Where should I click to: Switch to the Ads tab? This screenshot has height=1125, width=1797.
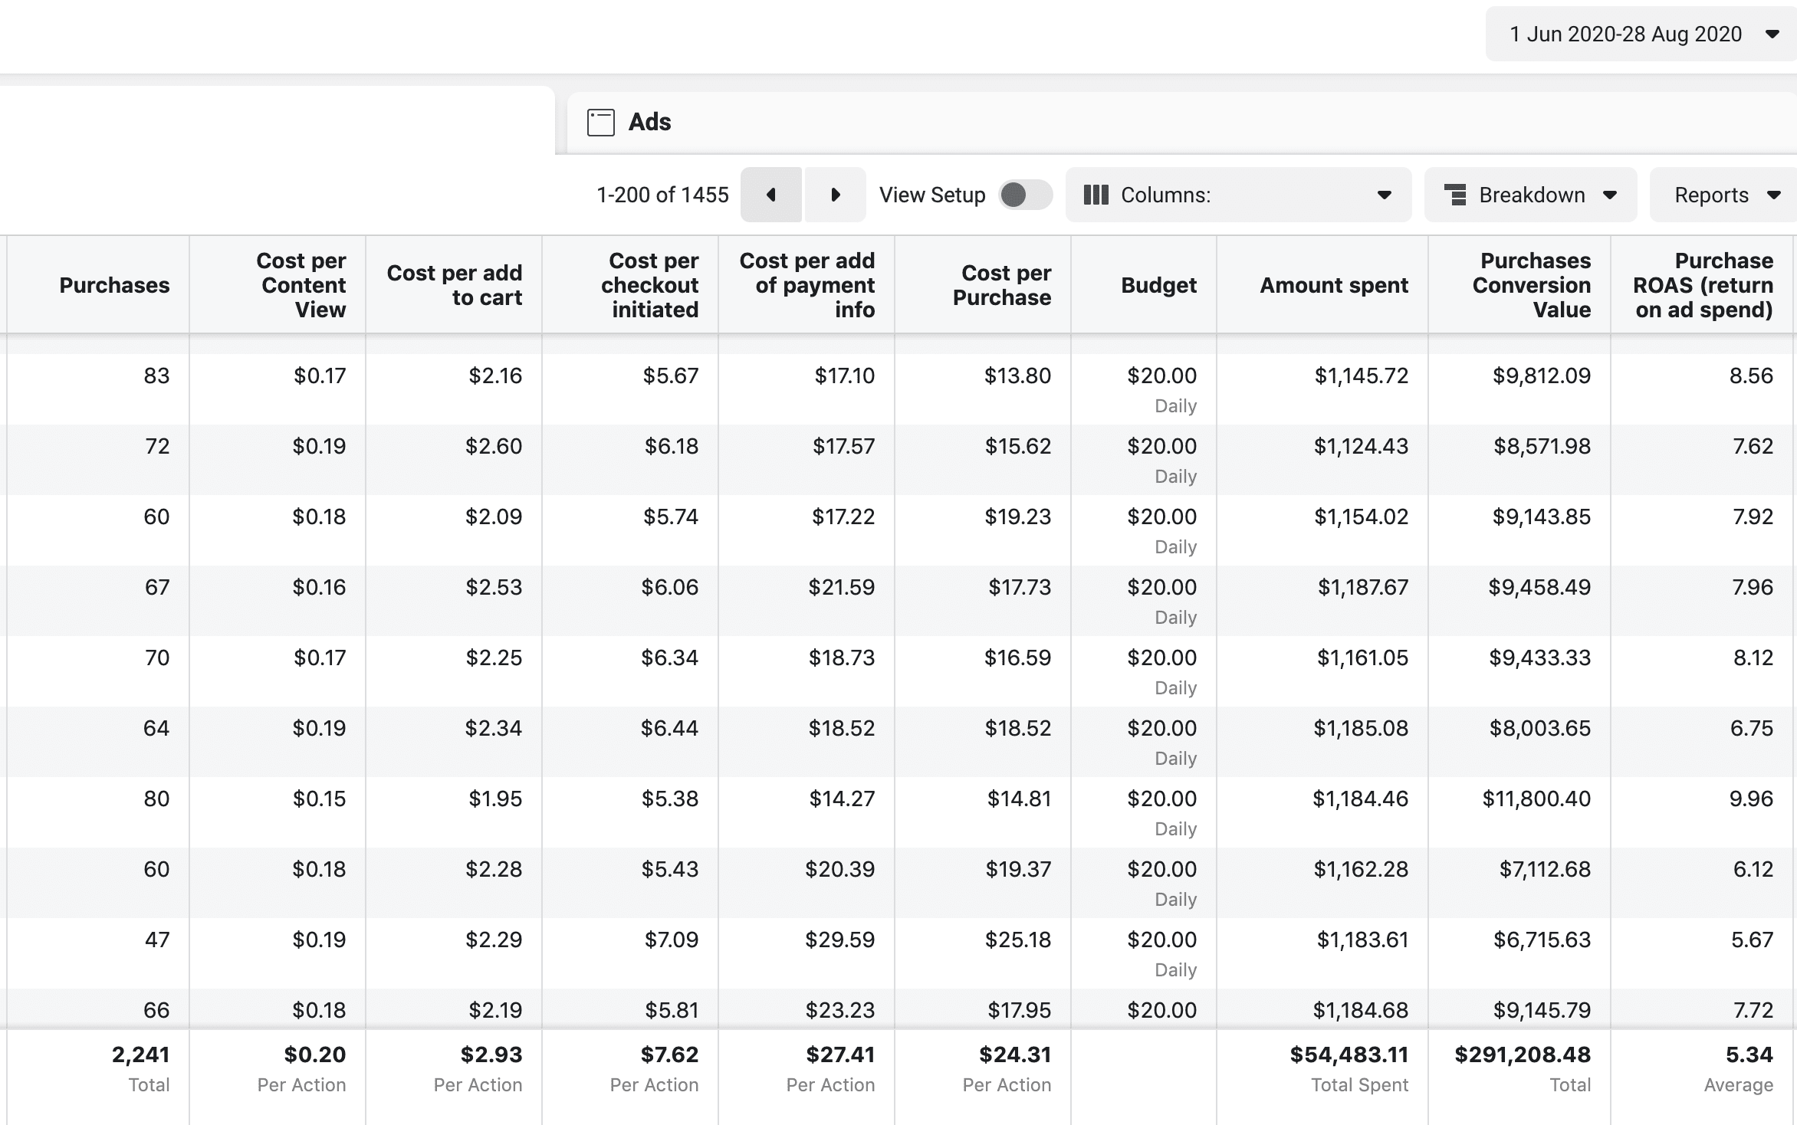pos(649,123)
